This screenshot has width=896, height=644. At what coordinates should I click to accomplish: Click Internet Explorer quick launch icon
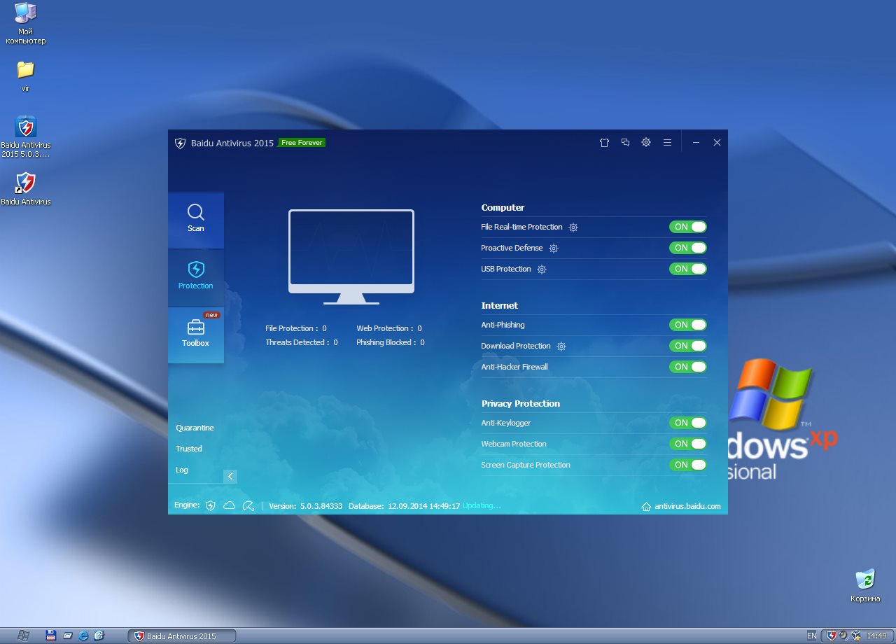click(83, 636)
